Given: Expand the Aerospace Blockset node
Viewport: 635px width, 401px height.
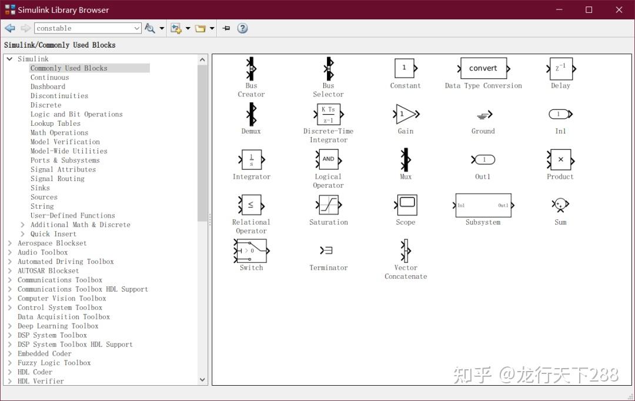Looking at the screenshot, I should (10, 243).
